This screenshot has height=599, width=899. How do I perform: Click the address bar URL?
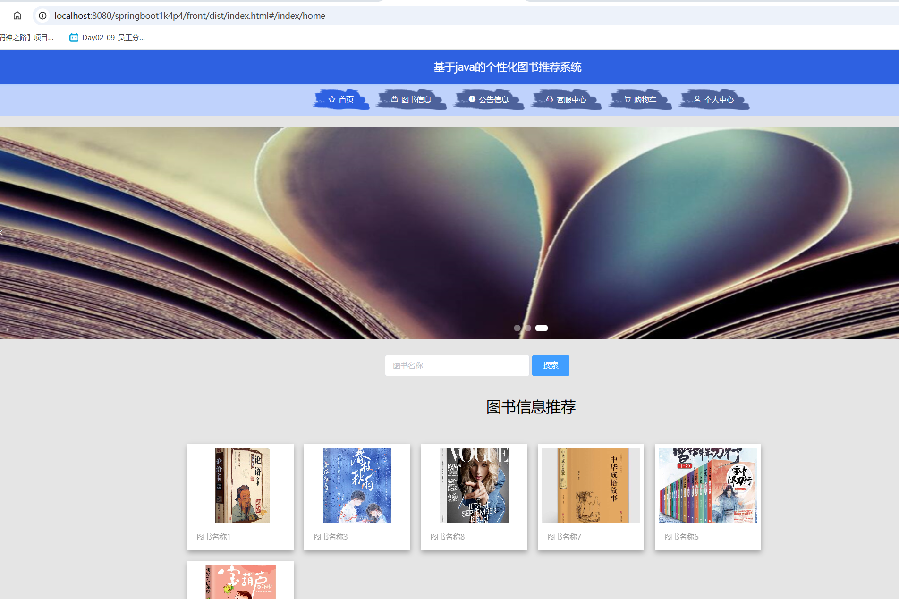point(190,16)
